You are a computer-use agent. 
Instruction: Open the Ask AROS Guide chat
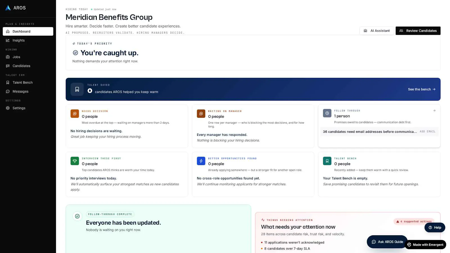[387, 242]
